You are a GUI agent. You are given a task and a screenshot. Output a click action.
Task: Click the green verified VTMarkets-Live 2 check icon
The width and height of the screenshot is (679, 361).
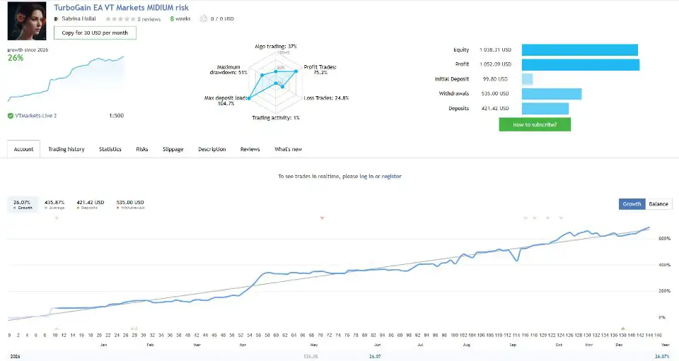click(x=11, y=116)
